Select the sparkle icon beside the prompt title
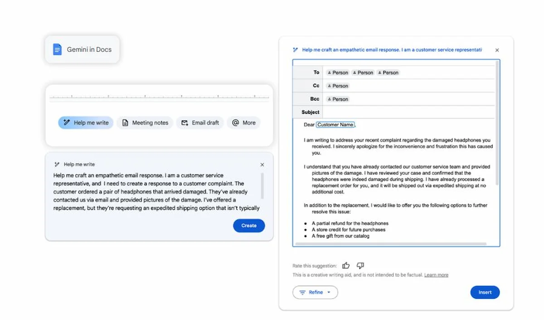Viewport: 544px width, 320px height. [296, 50]
